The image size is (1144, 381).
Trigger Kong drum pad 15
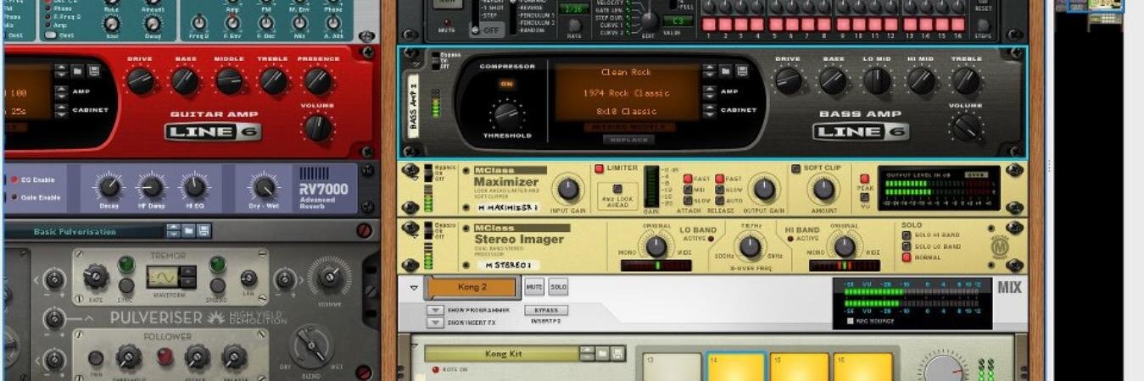pos(799,367)
